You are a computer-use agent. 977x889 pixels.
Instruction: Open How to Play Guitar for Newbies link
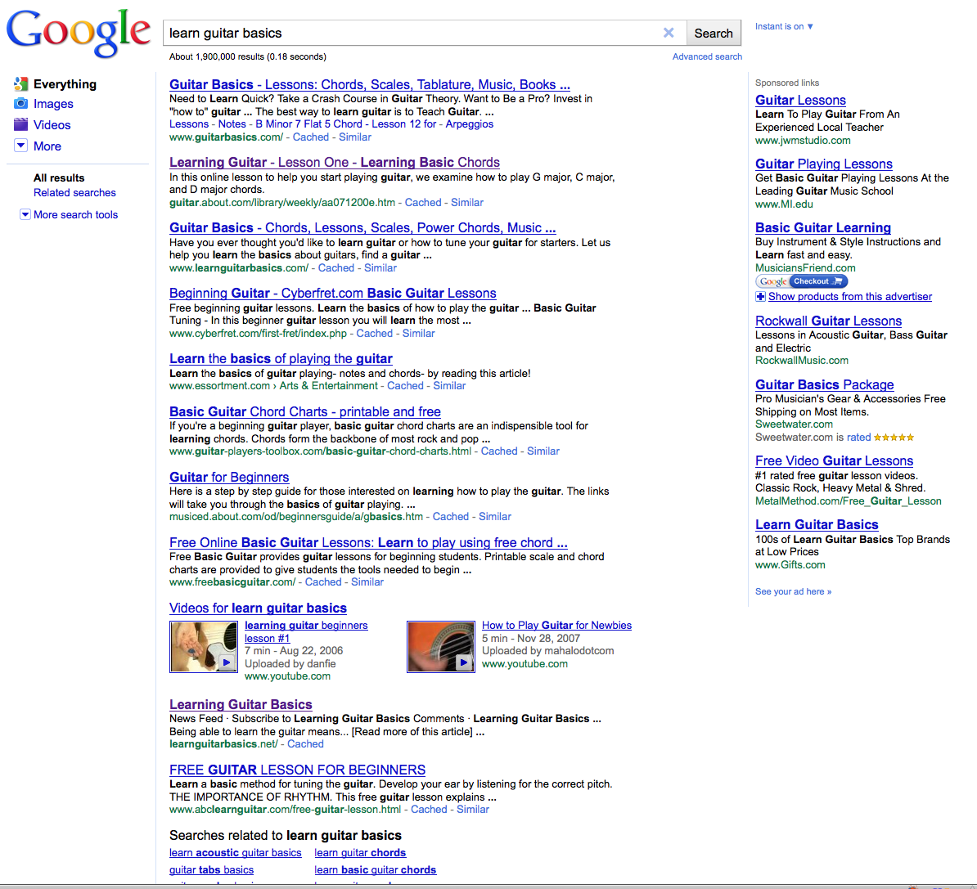556,626
